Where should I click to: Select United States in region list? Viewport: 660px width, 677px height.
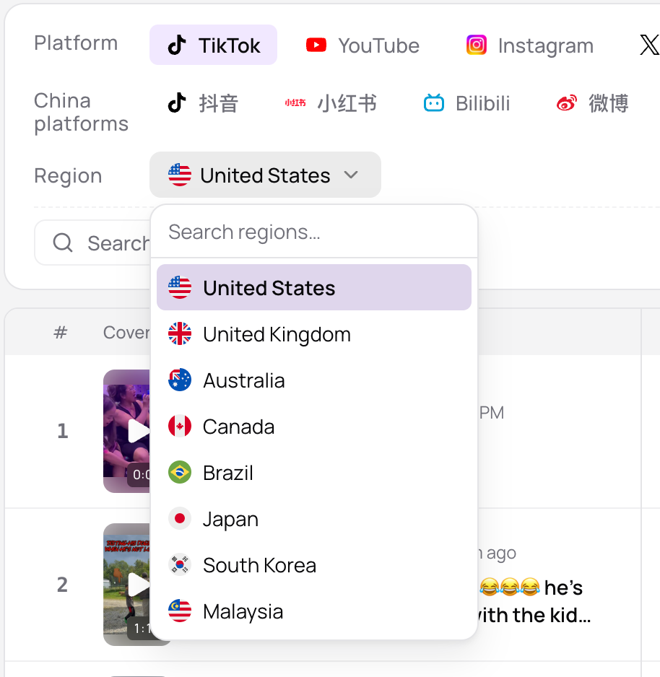point(314,287)
